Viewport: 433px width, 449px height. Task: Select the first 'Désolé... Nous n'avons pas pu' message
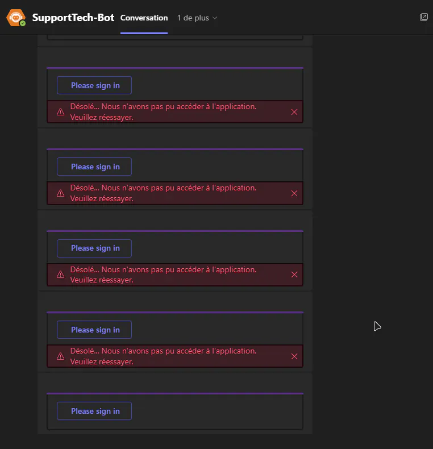click(x=163, y=112)
